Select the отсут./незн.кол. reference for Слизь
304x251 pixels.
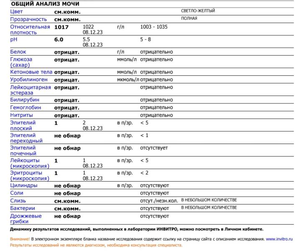click(x=159, y=201)
